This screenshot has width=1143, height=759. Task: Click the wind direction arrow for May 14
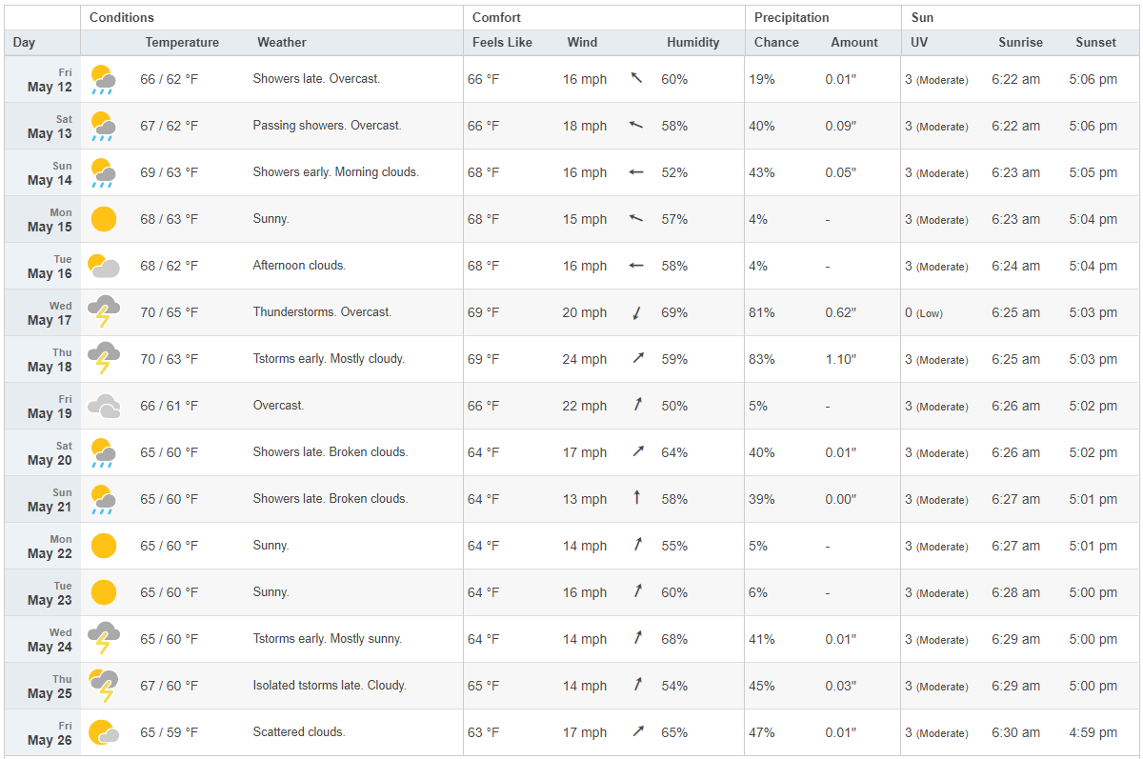pos(636,172)
